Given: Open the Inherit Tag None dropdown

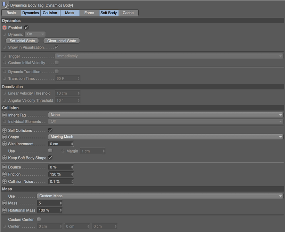Looking at the screenshot, I should click(x=165, y=115).
